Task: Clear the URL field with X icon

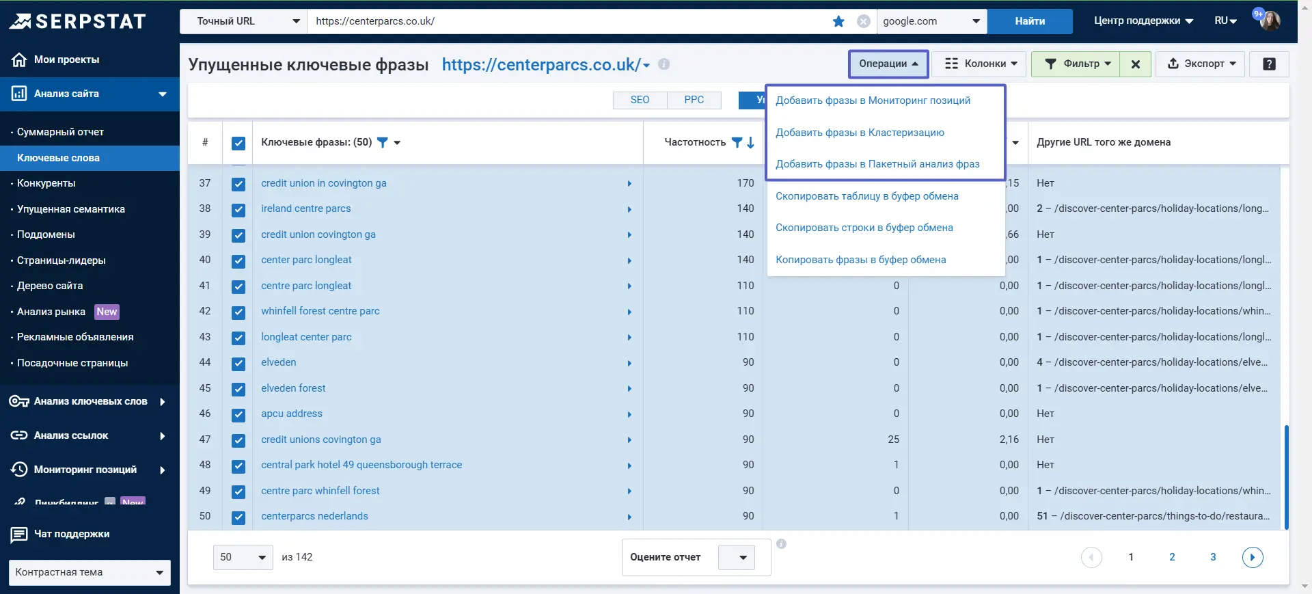Action: tap(864, 21)
